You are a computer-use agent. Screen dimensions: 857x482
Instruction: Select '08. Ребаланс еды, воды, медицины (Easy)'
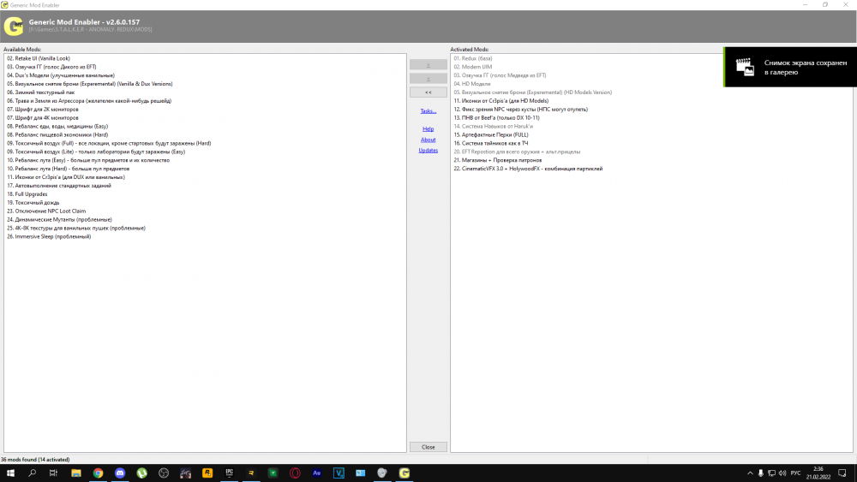click(57, 126)
